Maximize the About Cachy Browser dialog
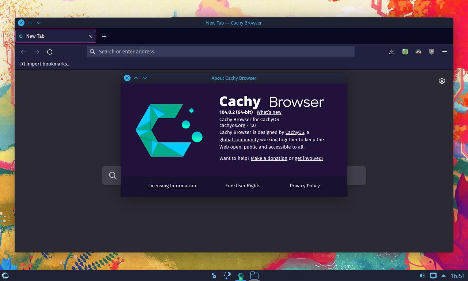 coord(136,78)
